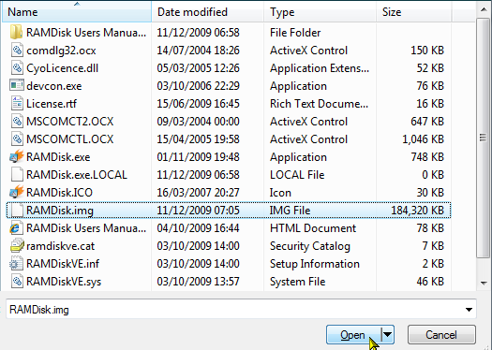The height and width of the screenshot is (350, 492).
Task: Click the comdlg32.ocx file icon
Action: [17, 51]
